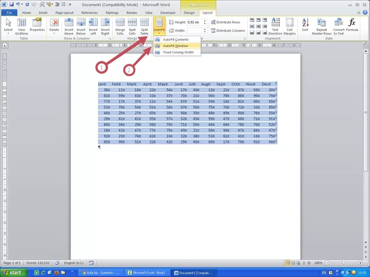The height and width of the screenshot is (277, 370).
Task: Click Split Cells
Action: 132,26
